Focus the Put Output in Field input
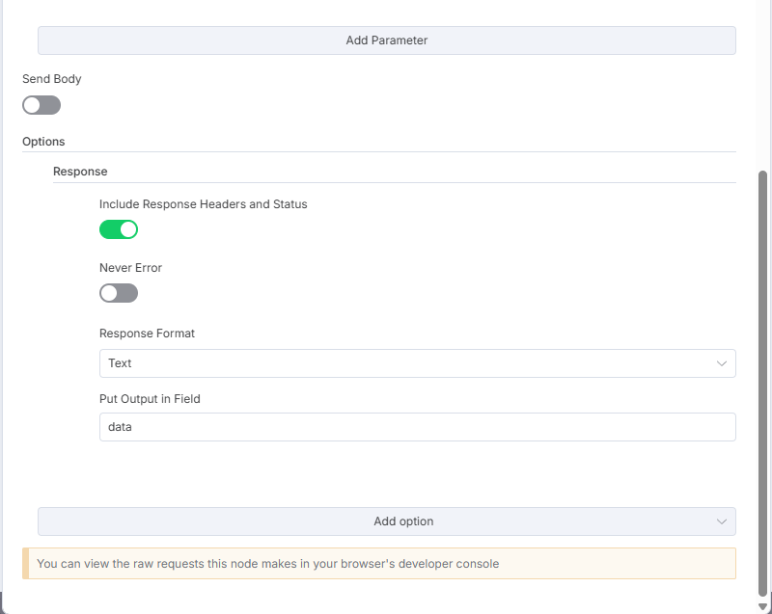This screenshot has height=614, width=772. pyautogui.click(x=418, y=427)
